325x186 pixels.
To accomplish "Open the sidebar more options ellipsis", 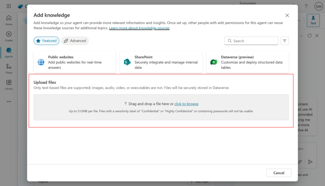I will 9,102.
